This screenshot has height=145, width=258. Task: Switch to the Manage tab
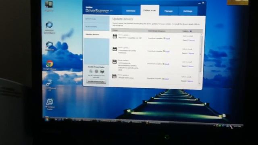coord(169,11)
